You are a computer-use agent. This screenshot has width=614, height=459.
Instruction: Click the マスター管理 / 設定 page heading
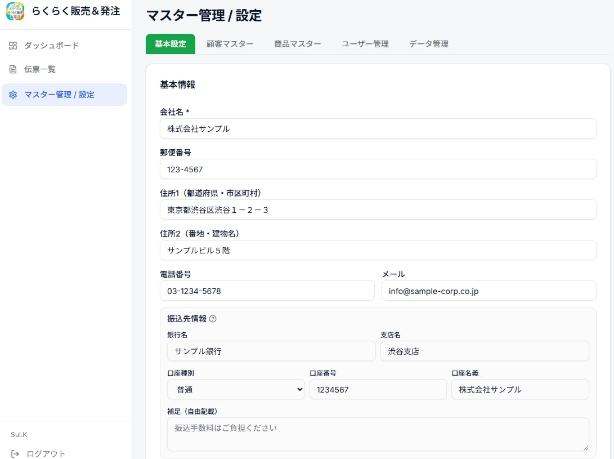point(204,16)
